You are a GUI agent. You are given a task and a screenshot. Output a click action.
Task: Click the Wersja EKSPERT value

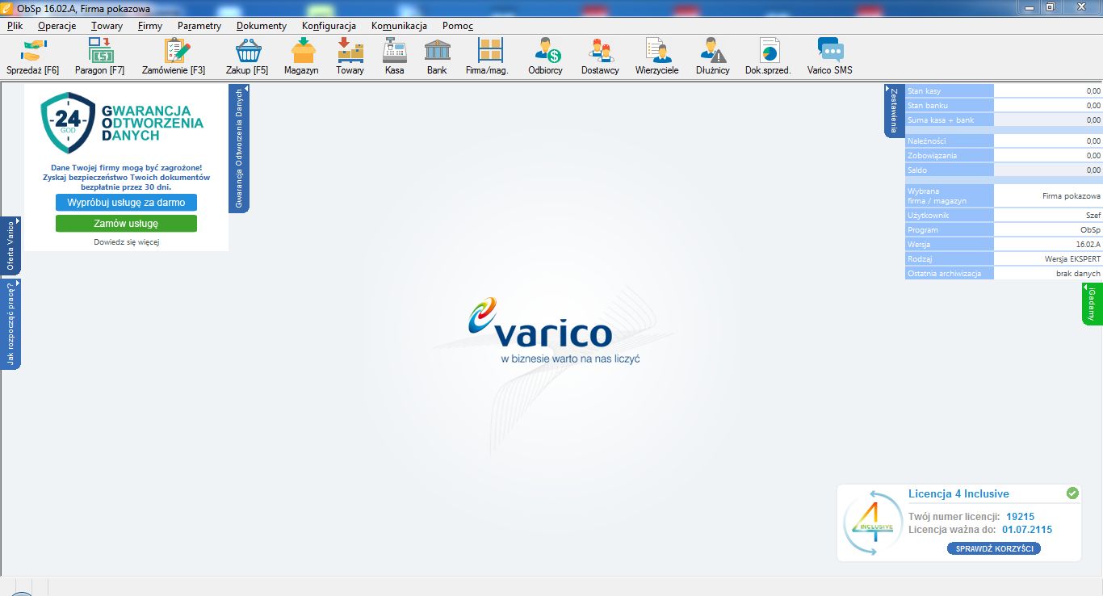[x=1048, y=259]
